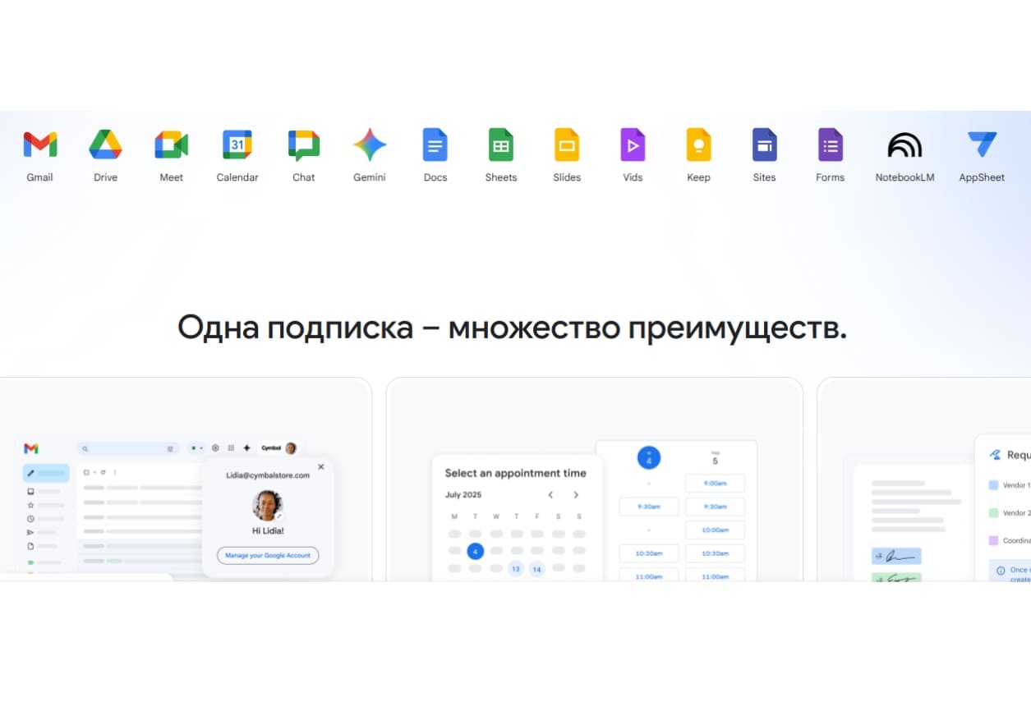Open the Google Forms icon
Viewport: 1031px width, 702px height.
pyautogui.click(x=830, y=145)
